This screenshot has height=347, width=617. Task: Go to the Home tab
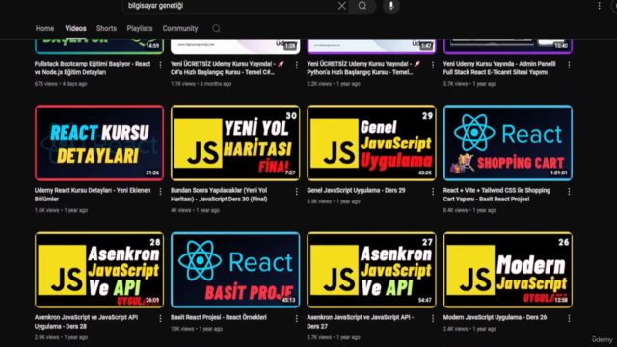[44, 28]
